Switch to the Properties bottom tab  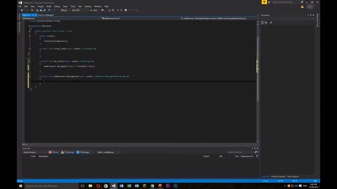click(x=265, y=176)
